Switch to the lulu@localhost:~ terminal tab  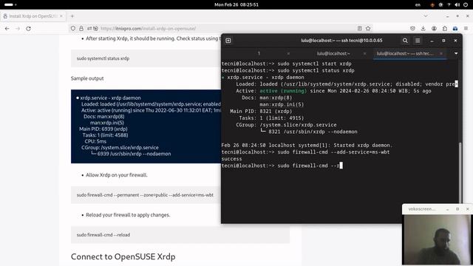tap(333, 53)
